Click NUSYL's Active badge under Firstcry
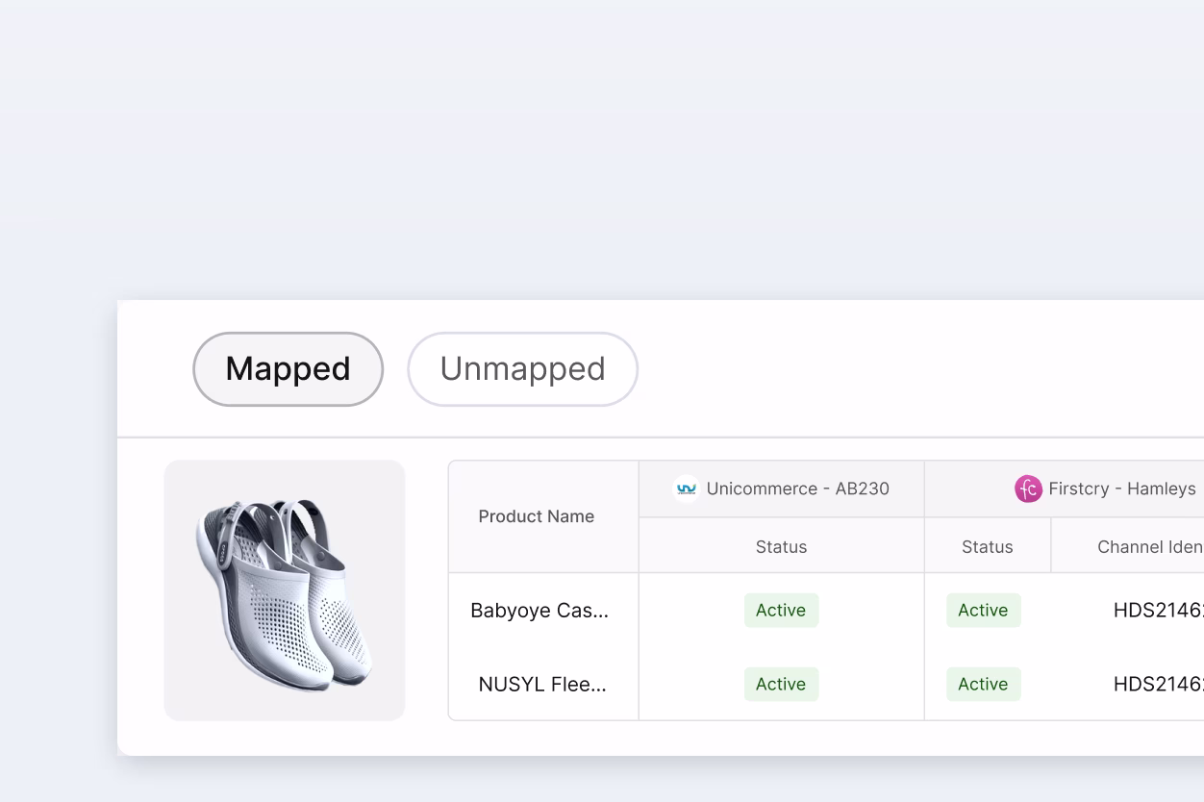 coord(983,685)
